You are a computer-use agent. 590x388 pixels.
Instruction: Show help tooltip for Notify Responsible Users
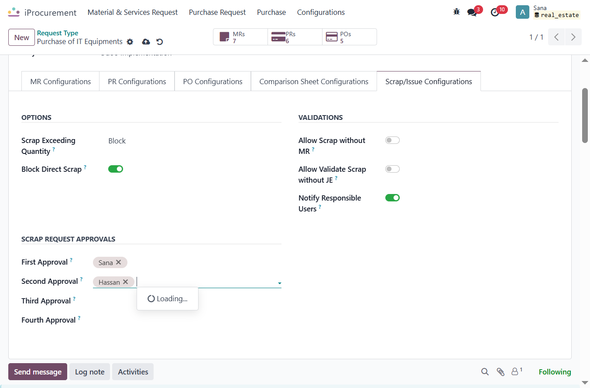coord(320,207)
